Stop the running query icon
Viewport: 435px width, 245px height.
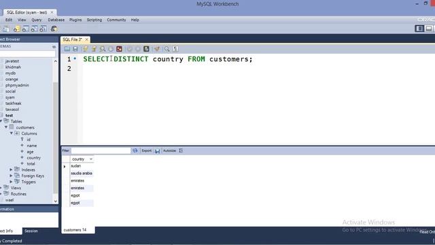tap(111, 49)
